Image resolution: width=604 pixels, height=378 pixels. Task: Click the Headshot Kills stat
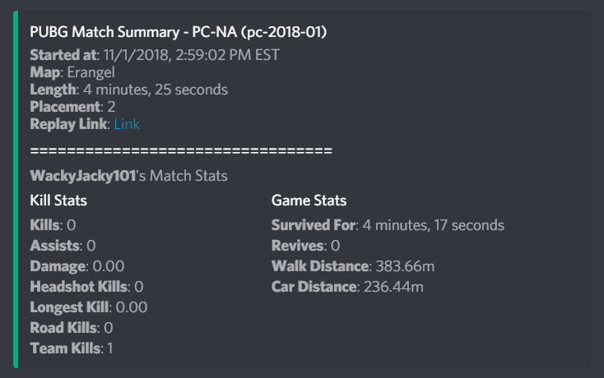click(86, 287)
